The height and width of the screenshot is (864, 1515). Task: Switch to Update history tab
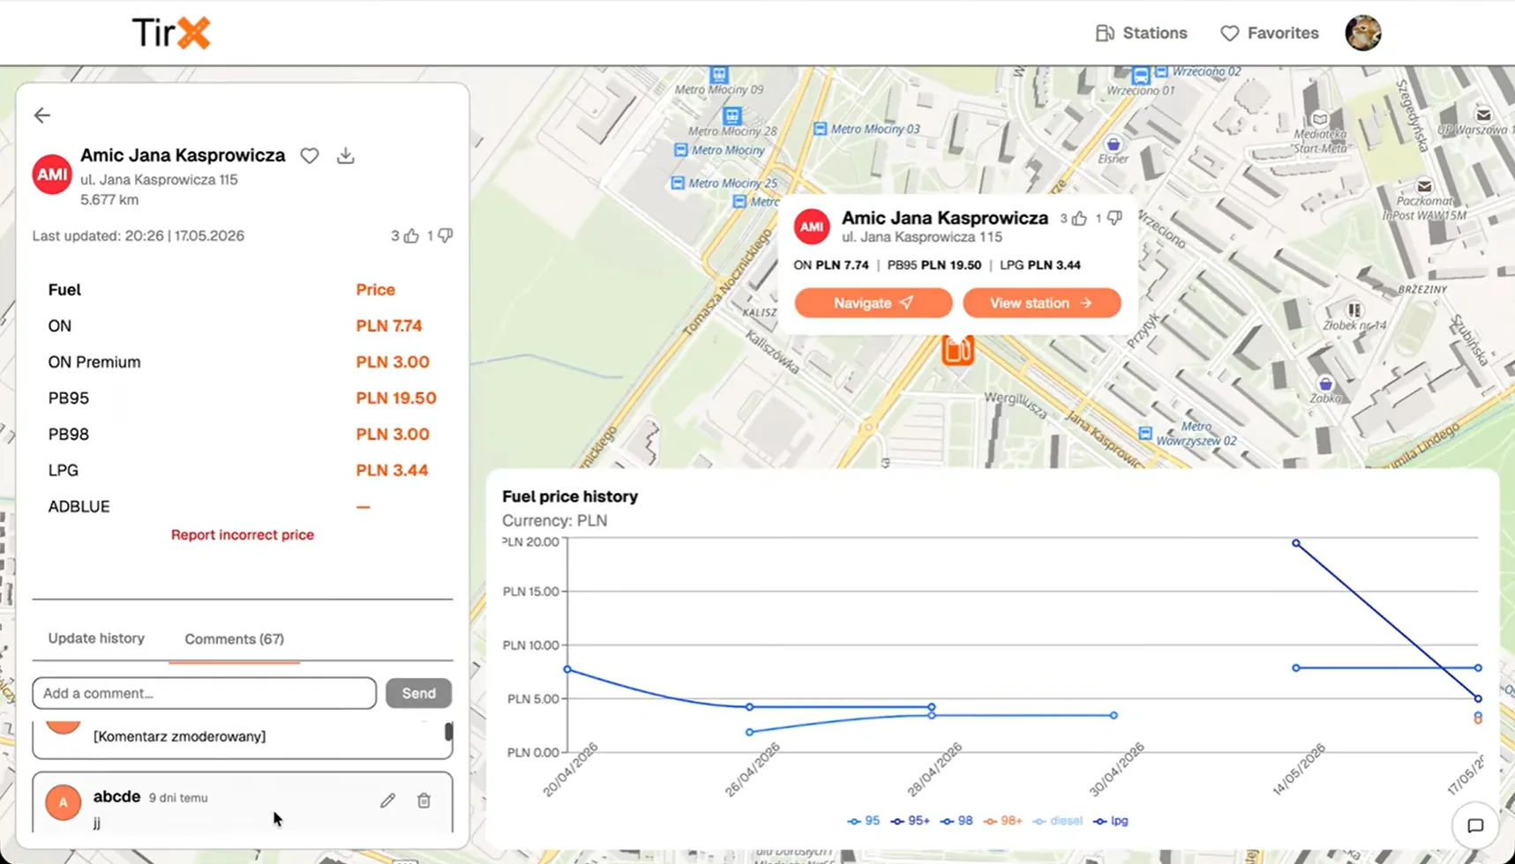96,638
